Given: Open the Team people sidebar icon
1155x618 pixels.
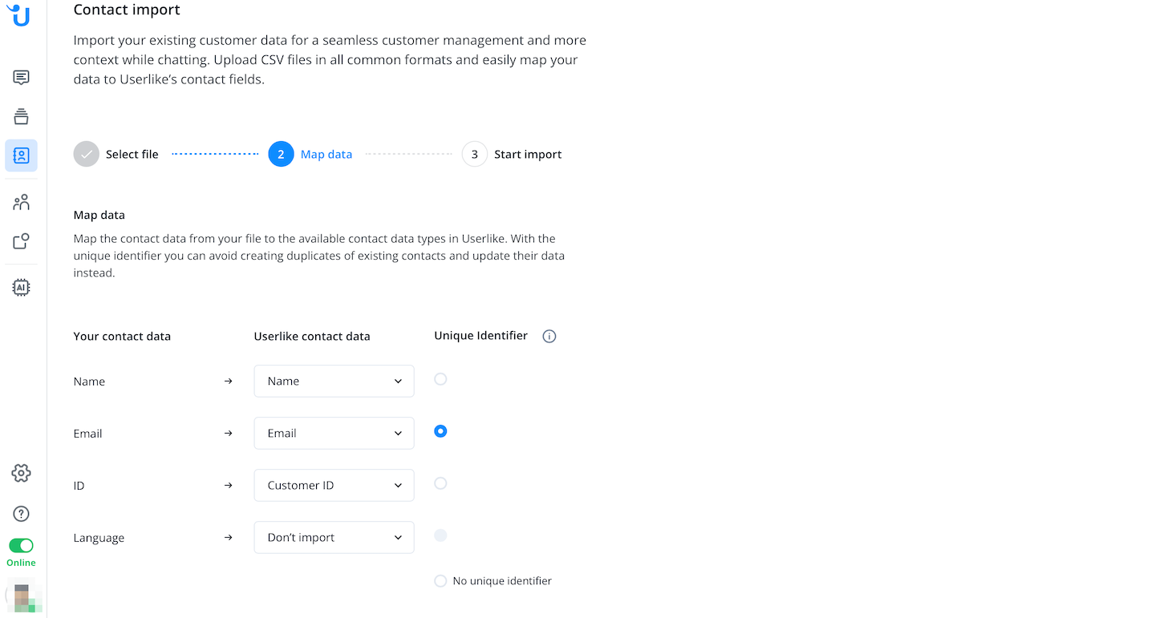Looking at the screenshot, I should tap(22, 202).
